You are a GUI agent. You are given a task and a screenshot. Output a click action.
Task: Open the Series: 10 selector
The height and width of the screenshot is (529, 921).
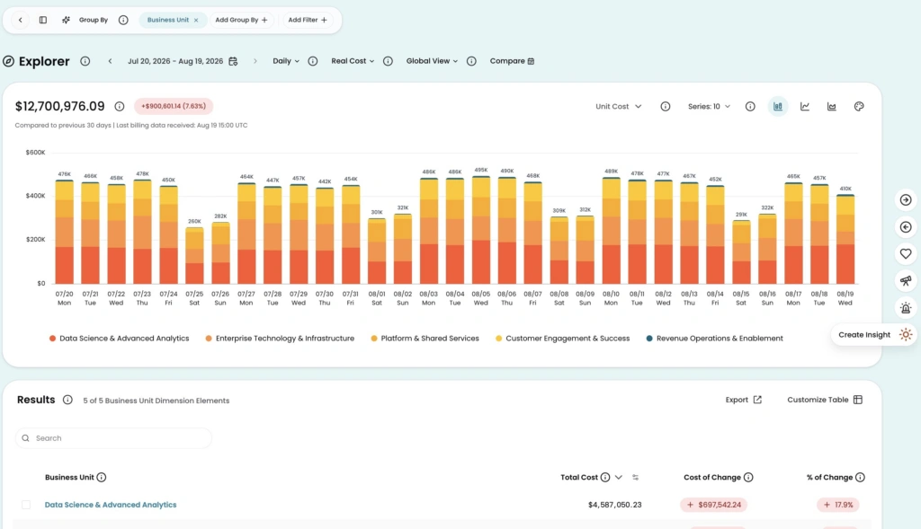pos(709,107)
